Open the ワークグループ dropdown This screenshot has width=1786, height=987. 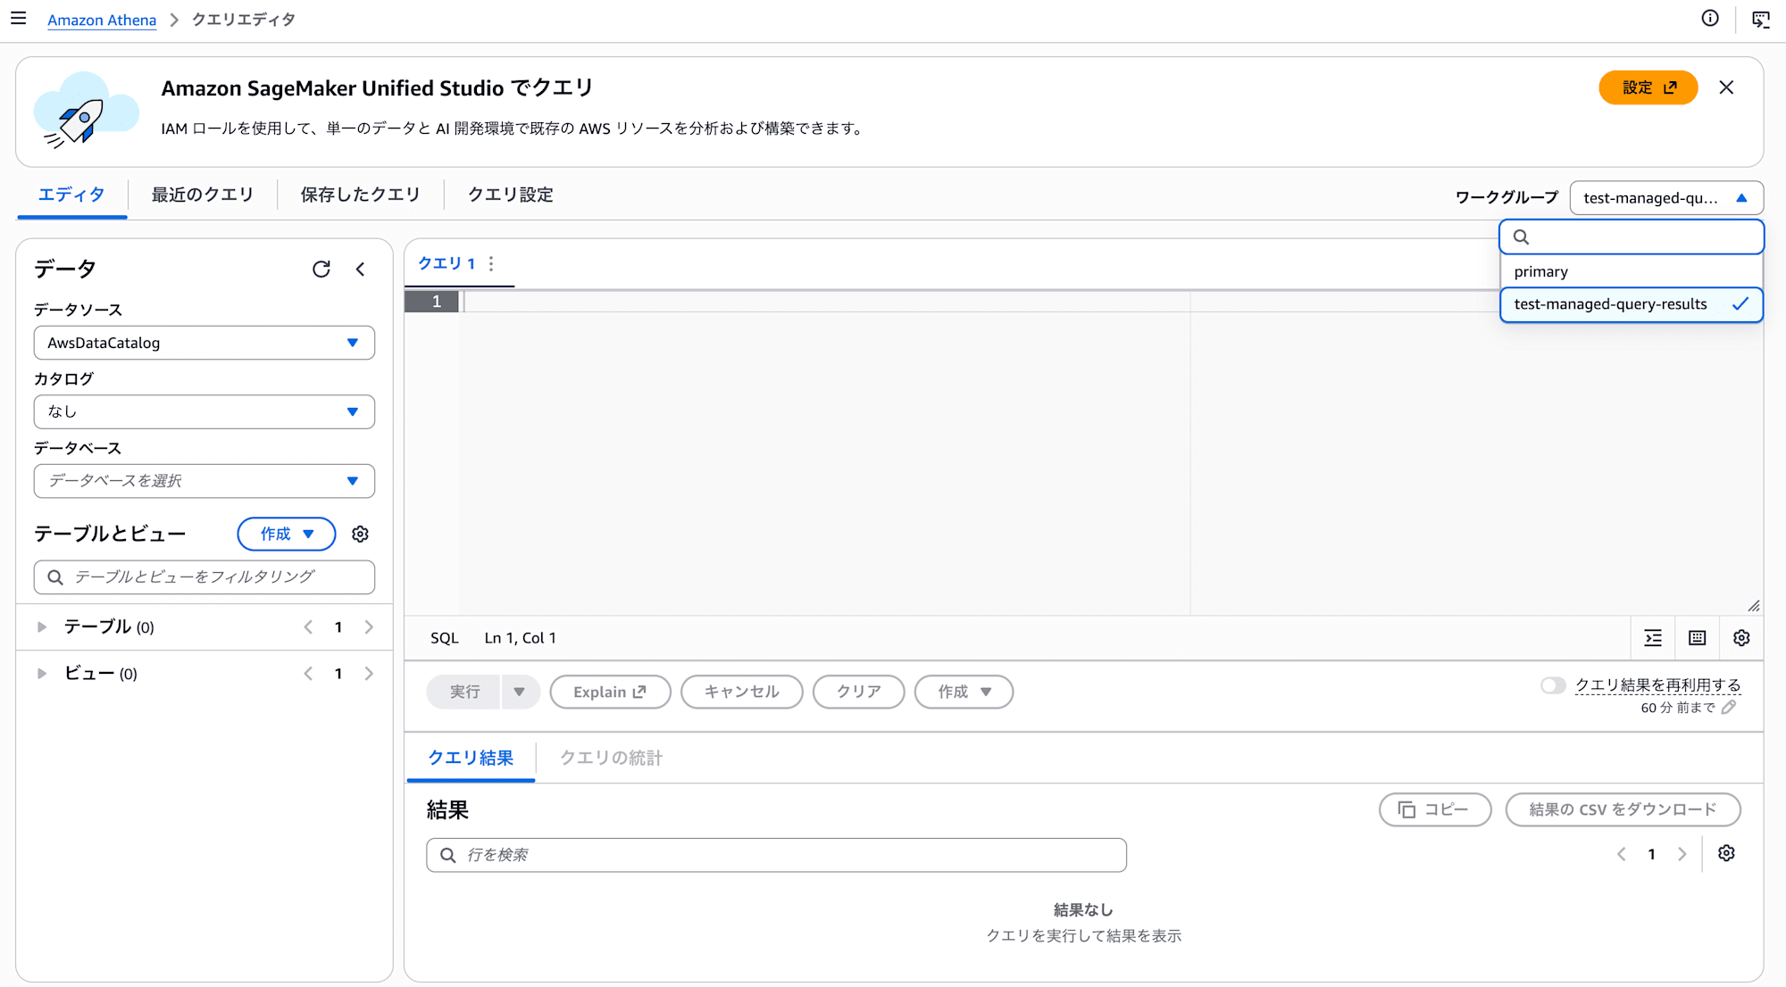click(1665, 198)
